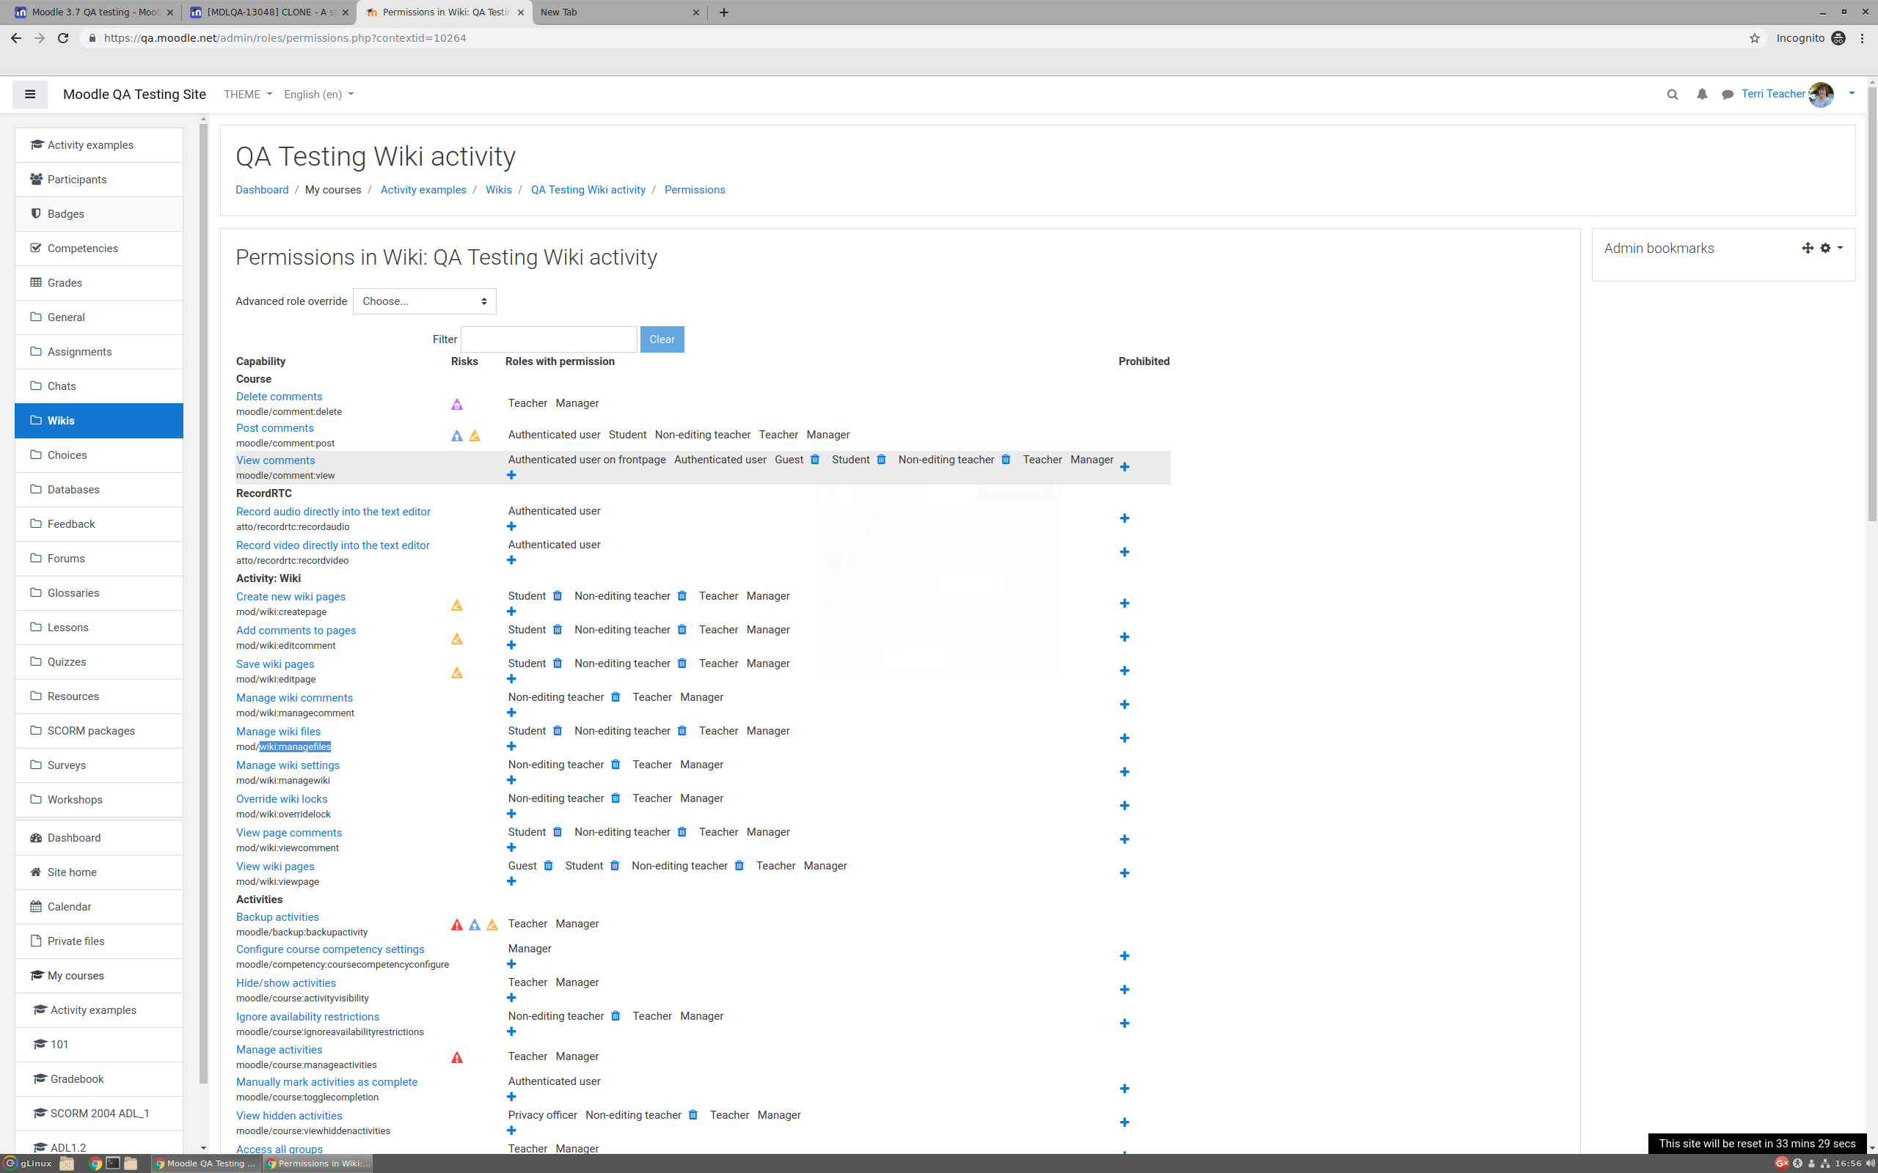
Task: Remove Student from View comments permission
Action: (x=881, y=459)
